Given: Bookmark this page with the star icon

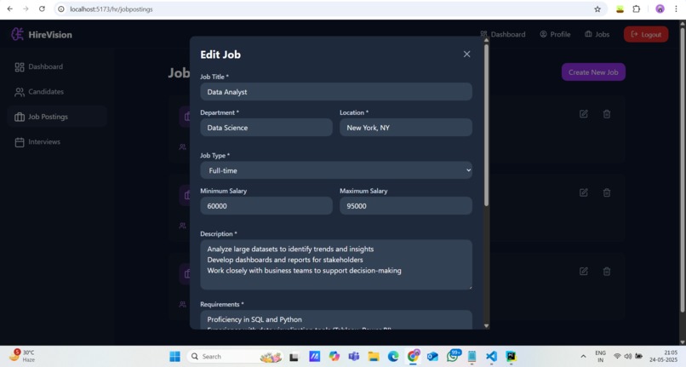Looking at the screenshot, I should 597,9.
